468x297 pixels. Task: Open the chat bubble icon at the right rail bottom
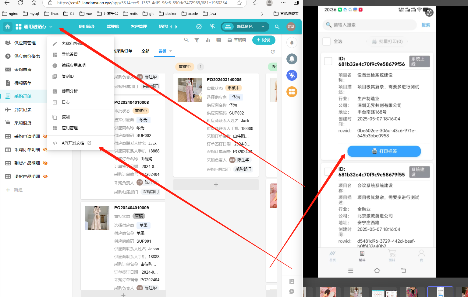(x=292, y=292)
